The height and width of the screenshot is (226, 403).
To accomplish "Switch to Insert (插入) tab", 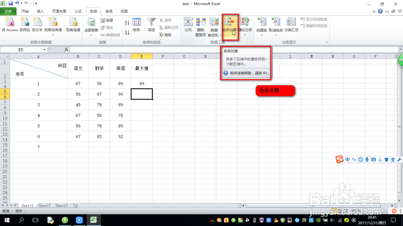I will (x=40, y=11).
